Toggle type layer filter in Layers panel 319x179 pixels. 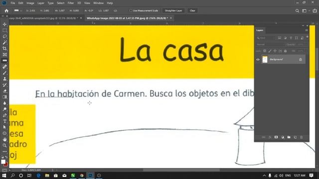[x=291, y=38]
